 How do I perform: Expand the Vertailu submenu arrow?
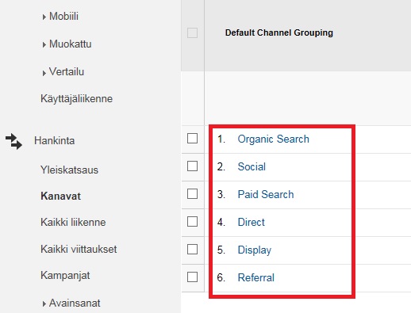pos(44,73)
